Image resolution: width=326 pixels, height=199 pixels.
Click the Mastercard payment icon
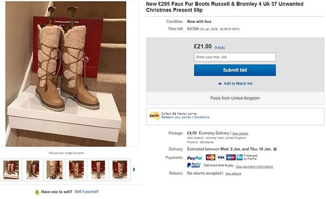click(210, 157)
